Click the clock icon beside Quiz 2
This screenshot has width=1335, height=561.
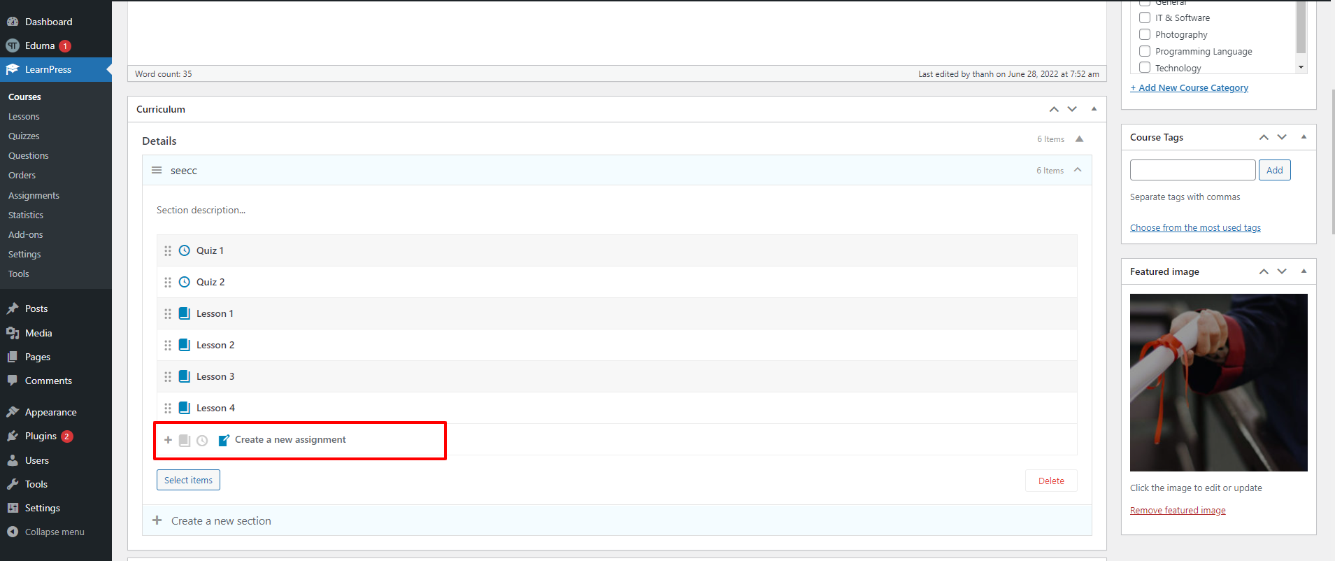[x=185, y=282]
